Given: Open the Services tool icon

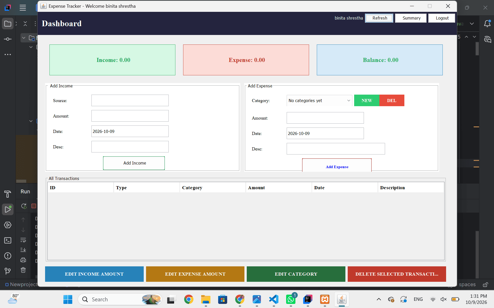Looking at the screenshot, I should point(8,225).
